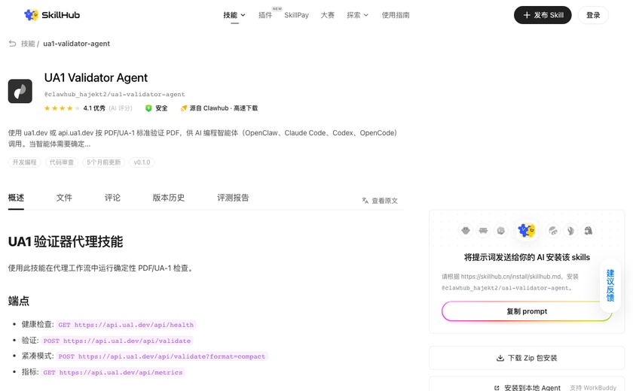Click 安装到本地 Agent button
This screenshot has width=633, height=391.
[x=527, y=385]
